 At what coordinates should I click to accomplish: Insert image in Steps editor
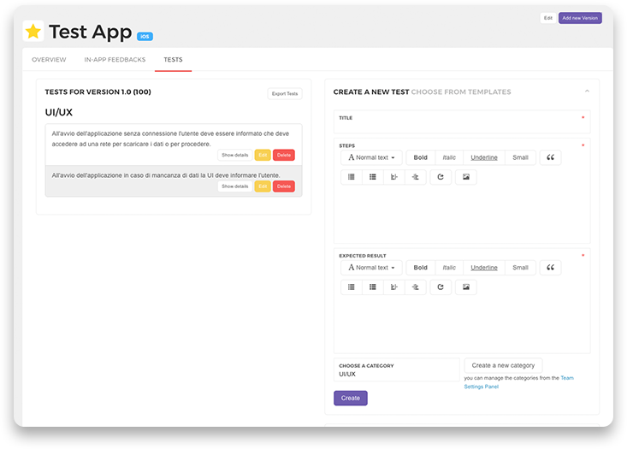click(x=466, y=177)
